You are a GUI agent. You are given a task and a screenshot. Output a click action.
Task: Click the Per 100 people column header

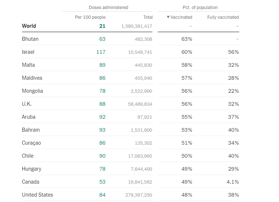pos(90,17)
